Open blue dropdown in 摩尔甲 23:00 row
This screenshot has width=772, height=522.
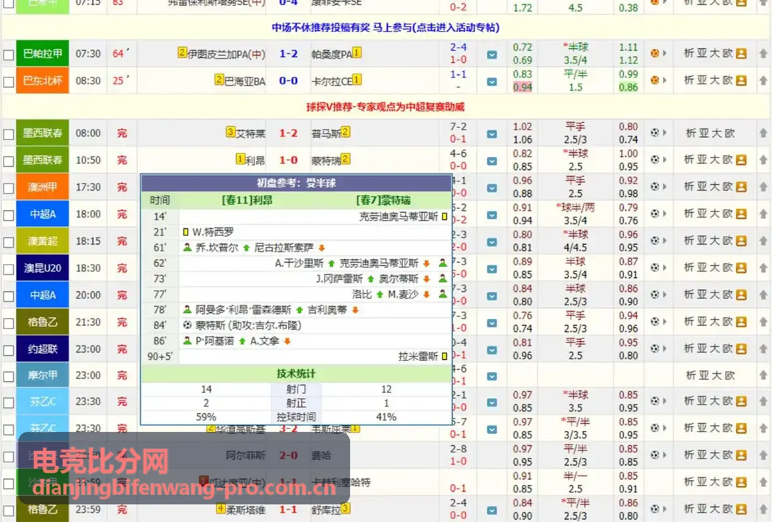(492, 376)
